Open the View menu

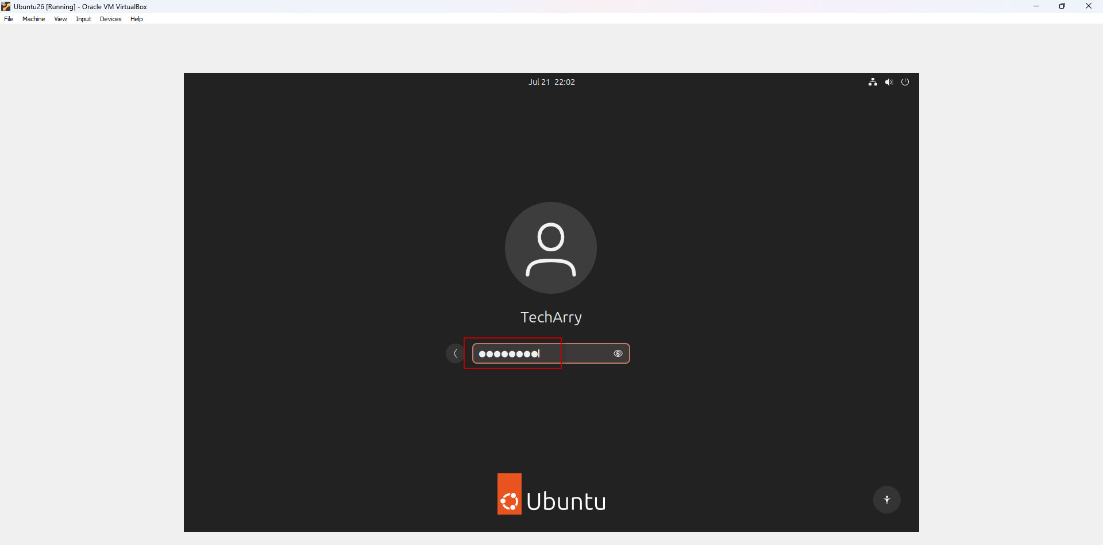60,19
